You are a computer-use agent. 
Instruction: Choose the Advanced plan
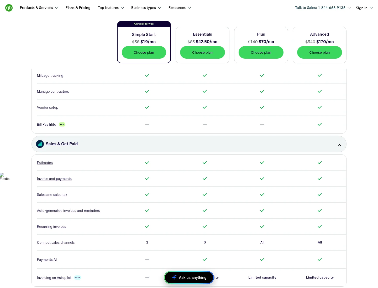[x=319, y=52]
